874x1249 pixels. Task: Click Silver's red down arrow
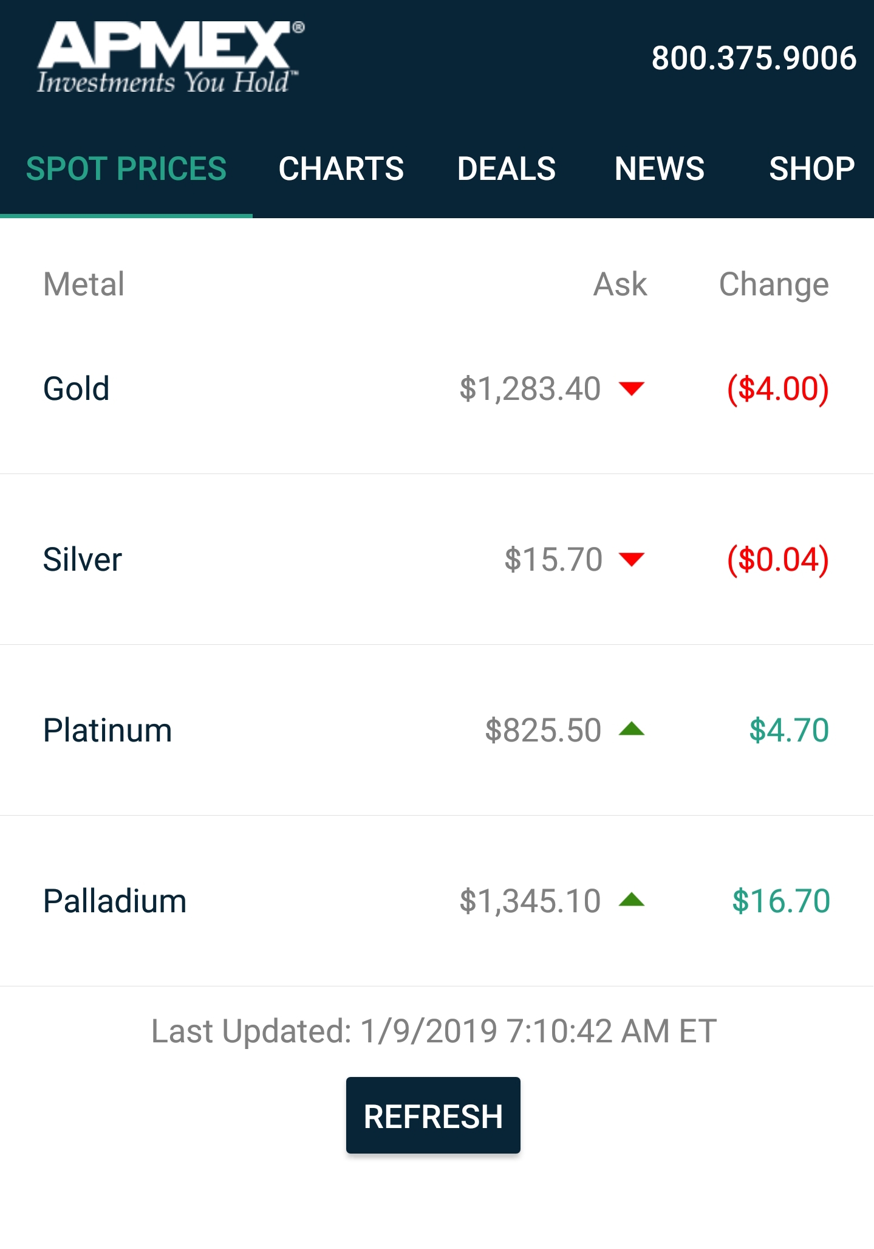(x=632, y=559)
